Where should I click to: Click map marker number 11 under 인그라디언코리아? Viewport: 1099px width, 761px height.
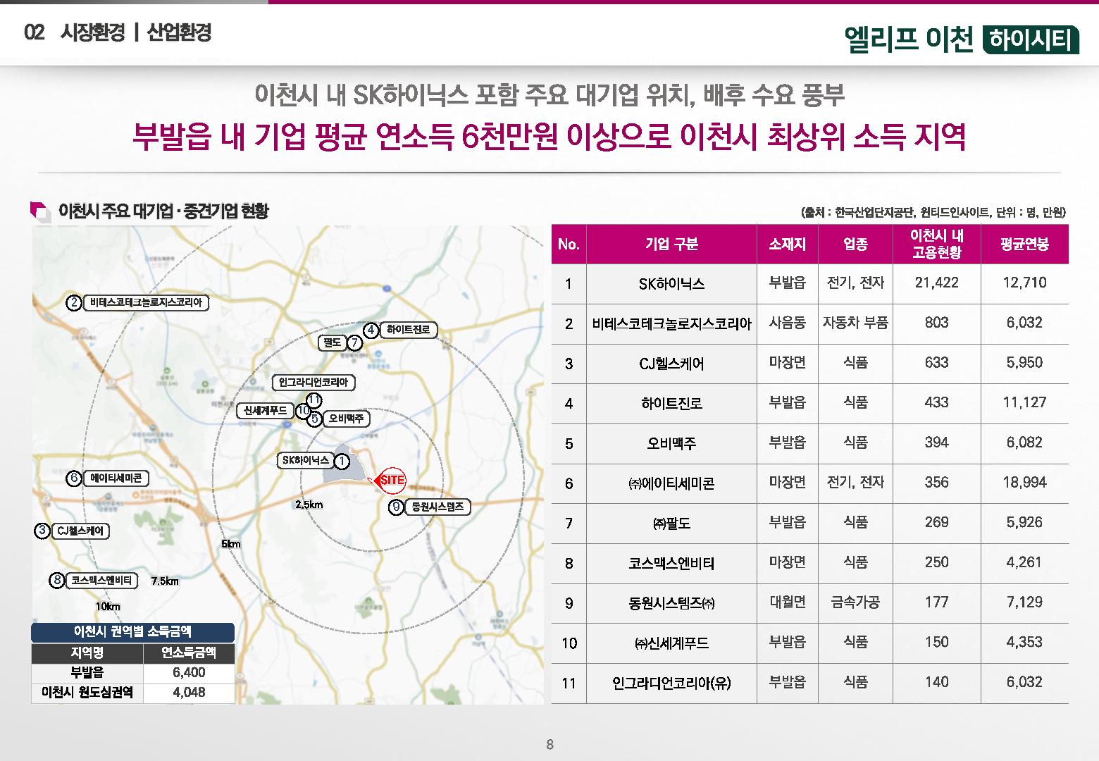click(314, 400)
